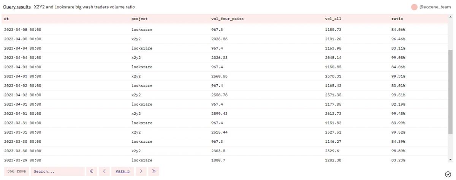
Task: Open the @eocene_team profile link
Action: click(x=435, y=7)
